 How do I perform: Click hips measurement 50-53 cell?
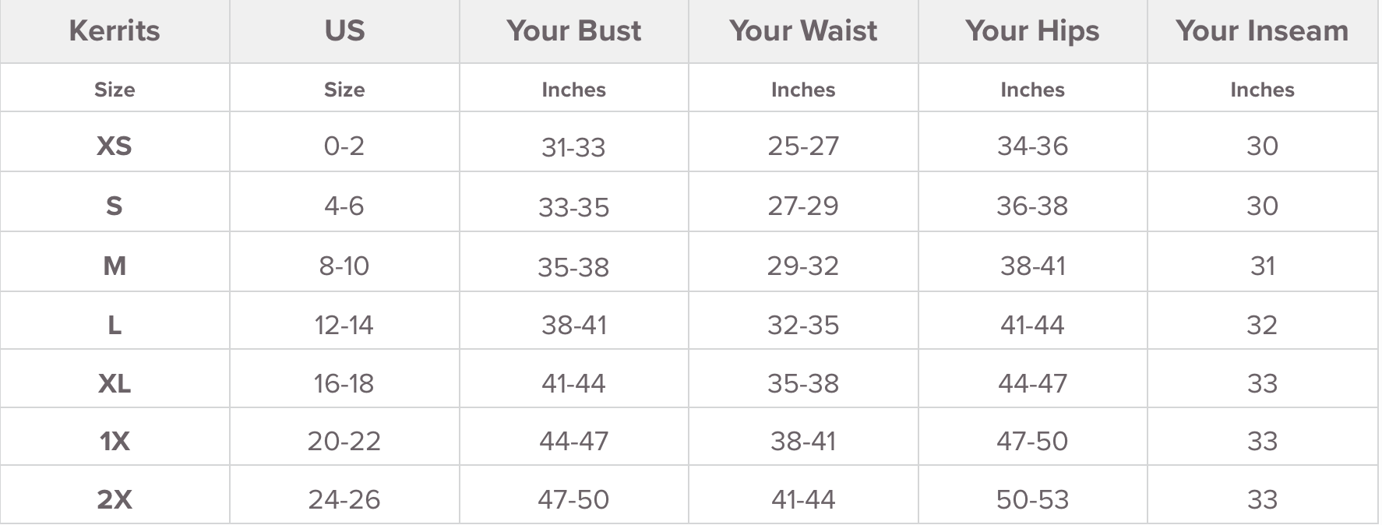(1032, 499)
